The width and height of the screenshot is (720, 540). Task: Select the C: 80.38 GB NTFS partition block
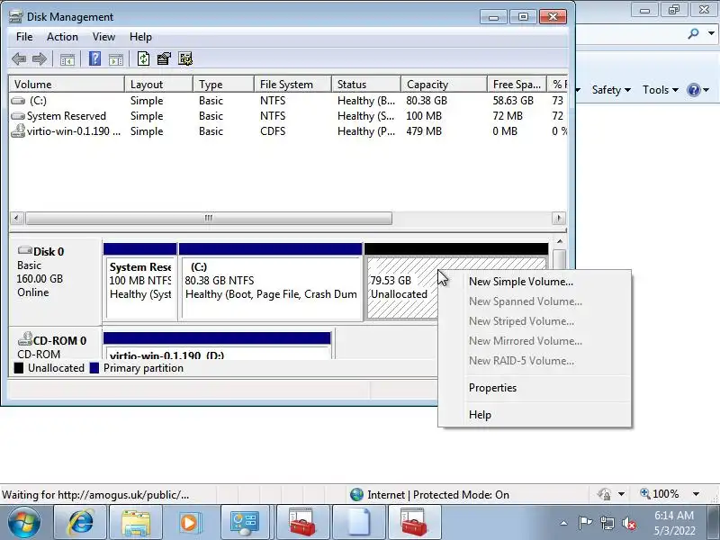(x=271, y=281)
